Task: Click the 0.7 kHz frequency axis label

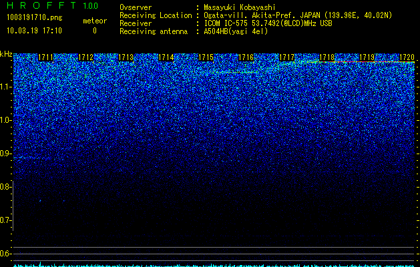Action: pyautogui.click(x=6, y=220)
